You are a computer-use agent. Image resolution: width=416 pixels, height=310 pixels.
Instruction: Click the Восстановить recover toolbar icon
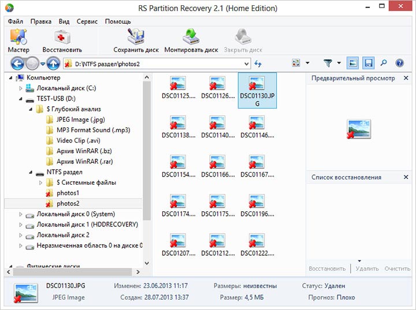pos(62,40)
